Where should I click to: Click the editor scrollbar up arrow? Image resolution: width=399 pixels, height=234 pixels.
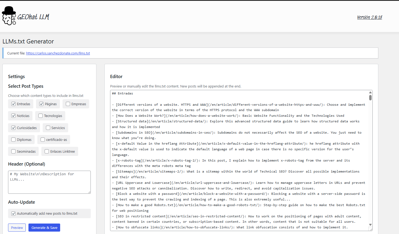(370, 92)
